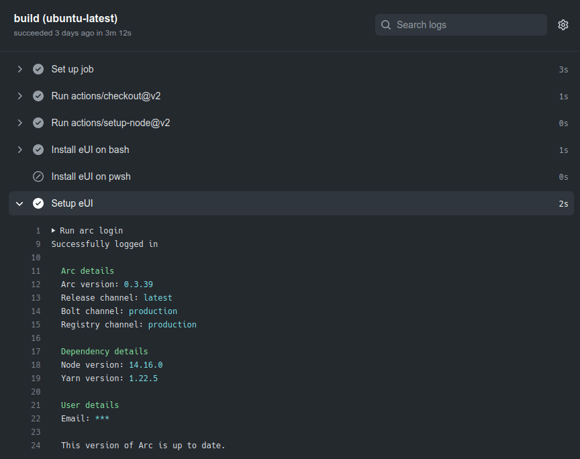Click success icon beside Run actions/setup-node@v2

pos(38,123)
